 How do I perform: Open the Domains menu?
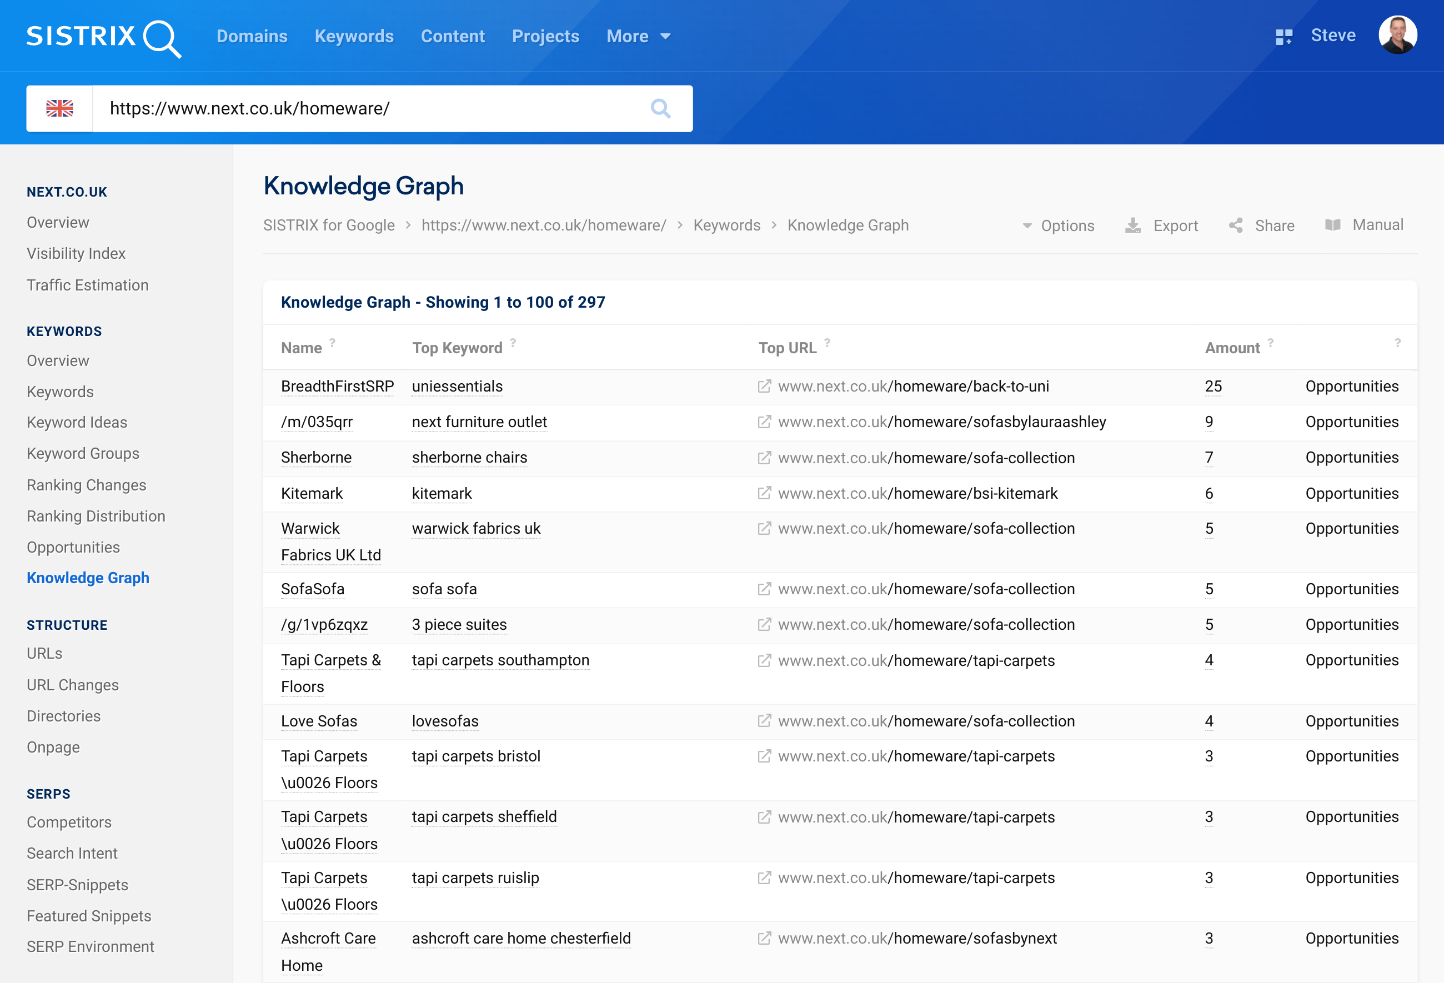pos(252,37)
